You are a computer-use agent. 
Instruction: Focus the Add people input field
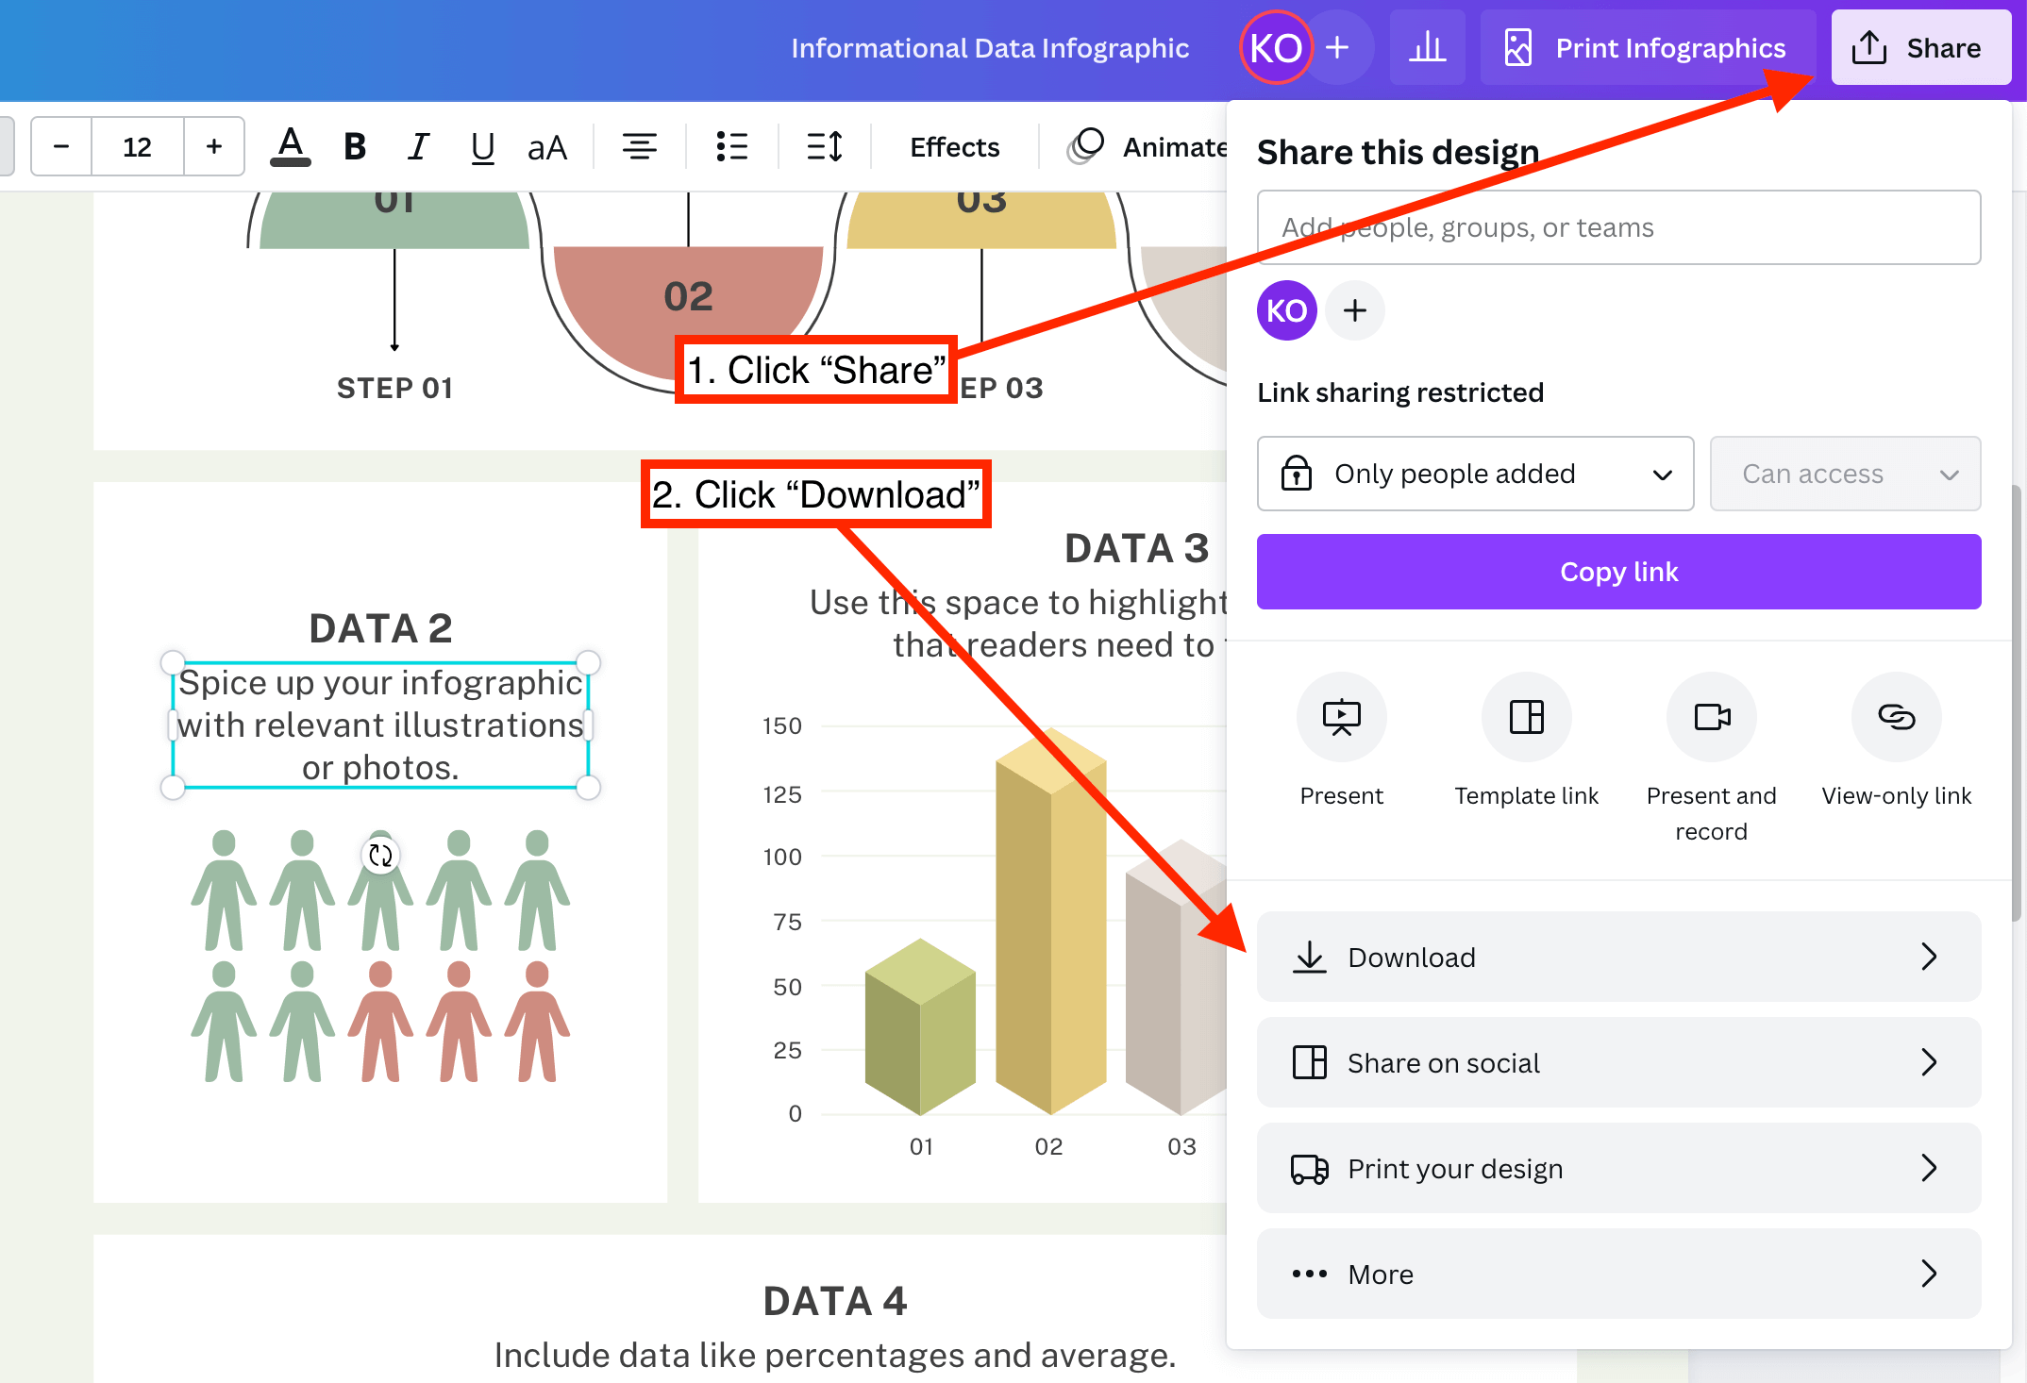[1618, 227]
